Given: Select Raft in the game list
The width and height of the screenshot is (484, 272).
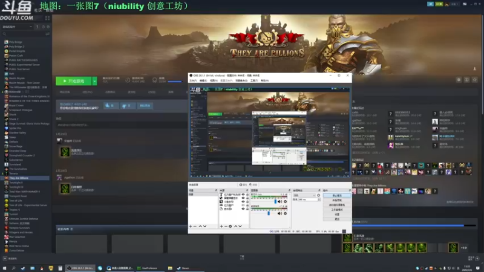Looking at the screenshot, I should pos(11,74).
